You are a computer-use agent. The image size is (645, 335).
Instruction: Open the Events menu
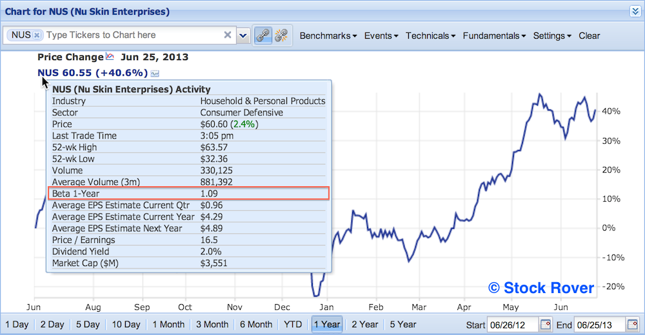381,36
